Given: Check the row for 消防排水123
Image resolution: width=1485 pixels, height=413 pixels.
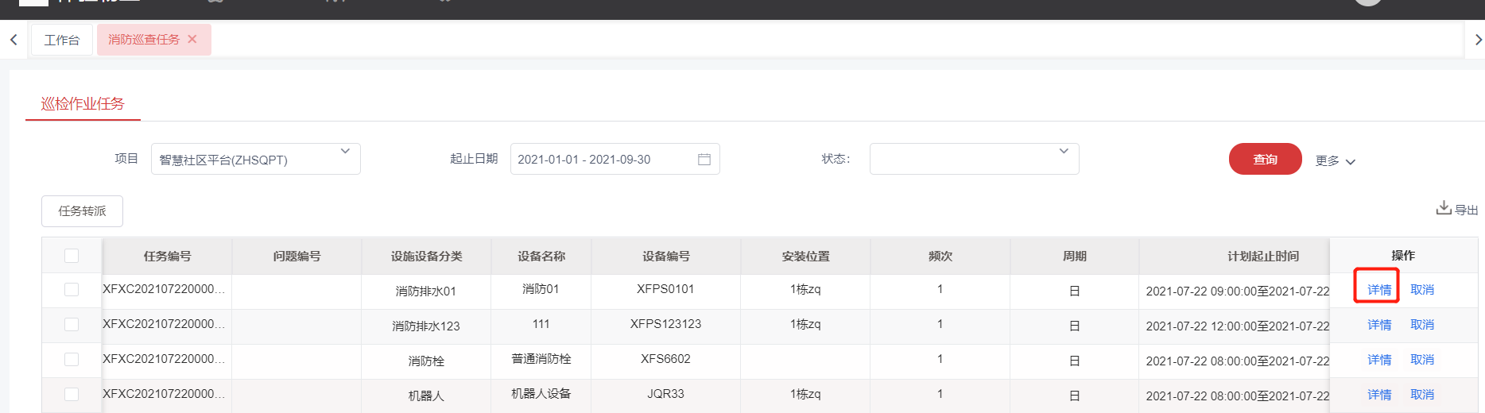Looking at the screenshot, I should [72, 324].
